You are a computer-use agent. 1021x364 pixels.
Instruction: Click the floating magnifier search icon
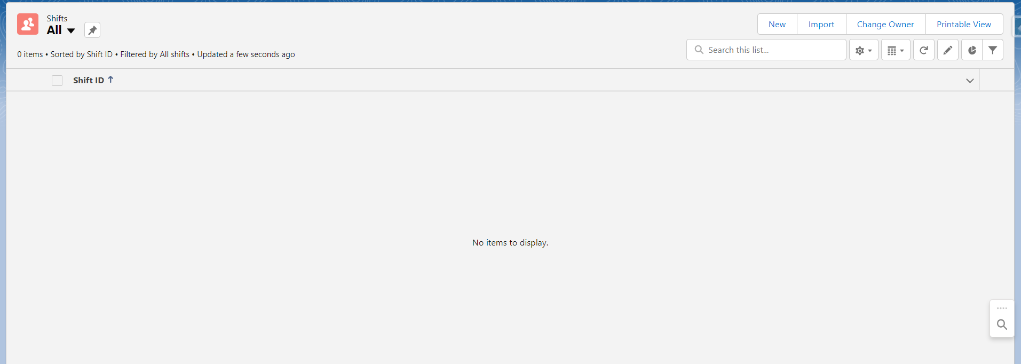click(1002, 325)
